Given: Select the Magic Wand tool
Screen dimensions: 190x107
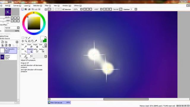Looking at the screenshot, I should 29,38.
